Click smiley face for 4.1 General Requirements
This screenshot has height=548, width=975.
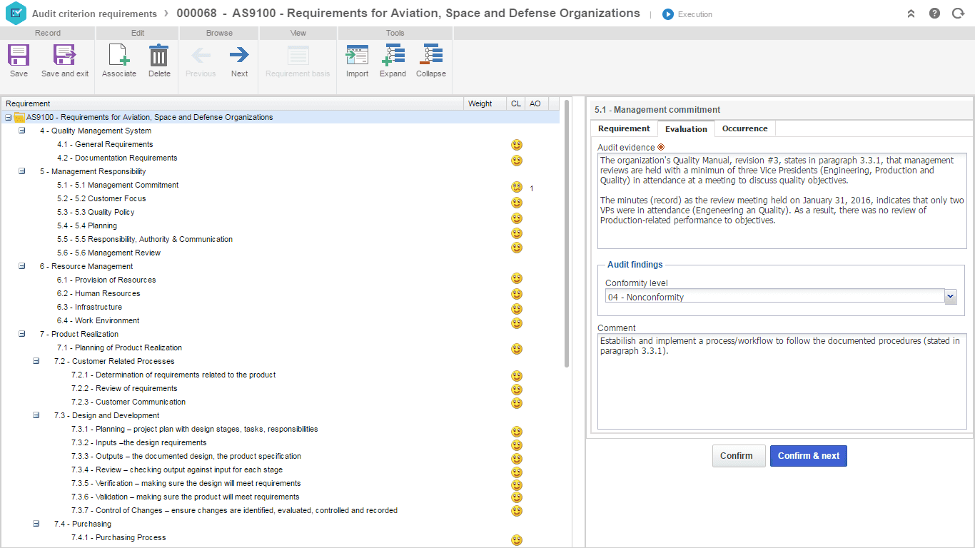[517, 145]
